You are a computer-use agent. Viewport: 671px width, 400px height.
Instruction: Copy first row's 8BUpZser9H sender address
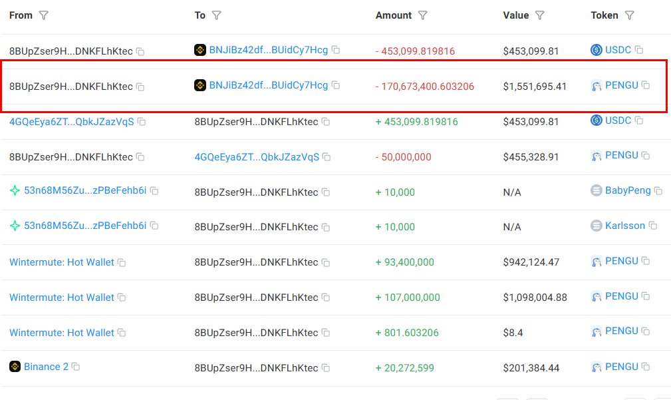coord(140,51)
